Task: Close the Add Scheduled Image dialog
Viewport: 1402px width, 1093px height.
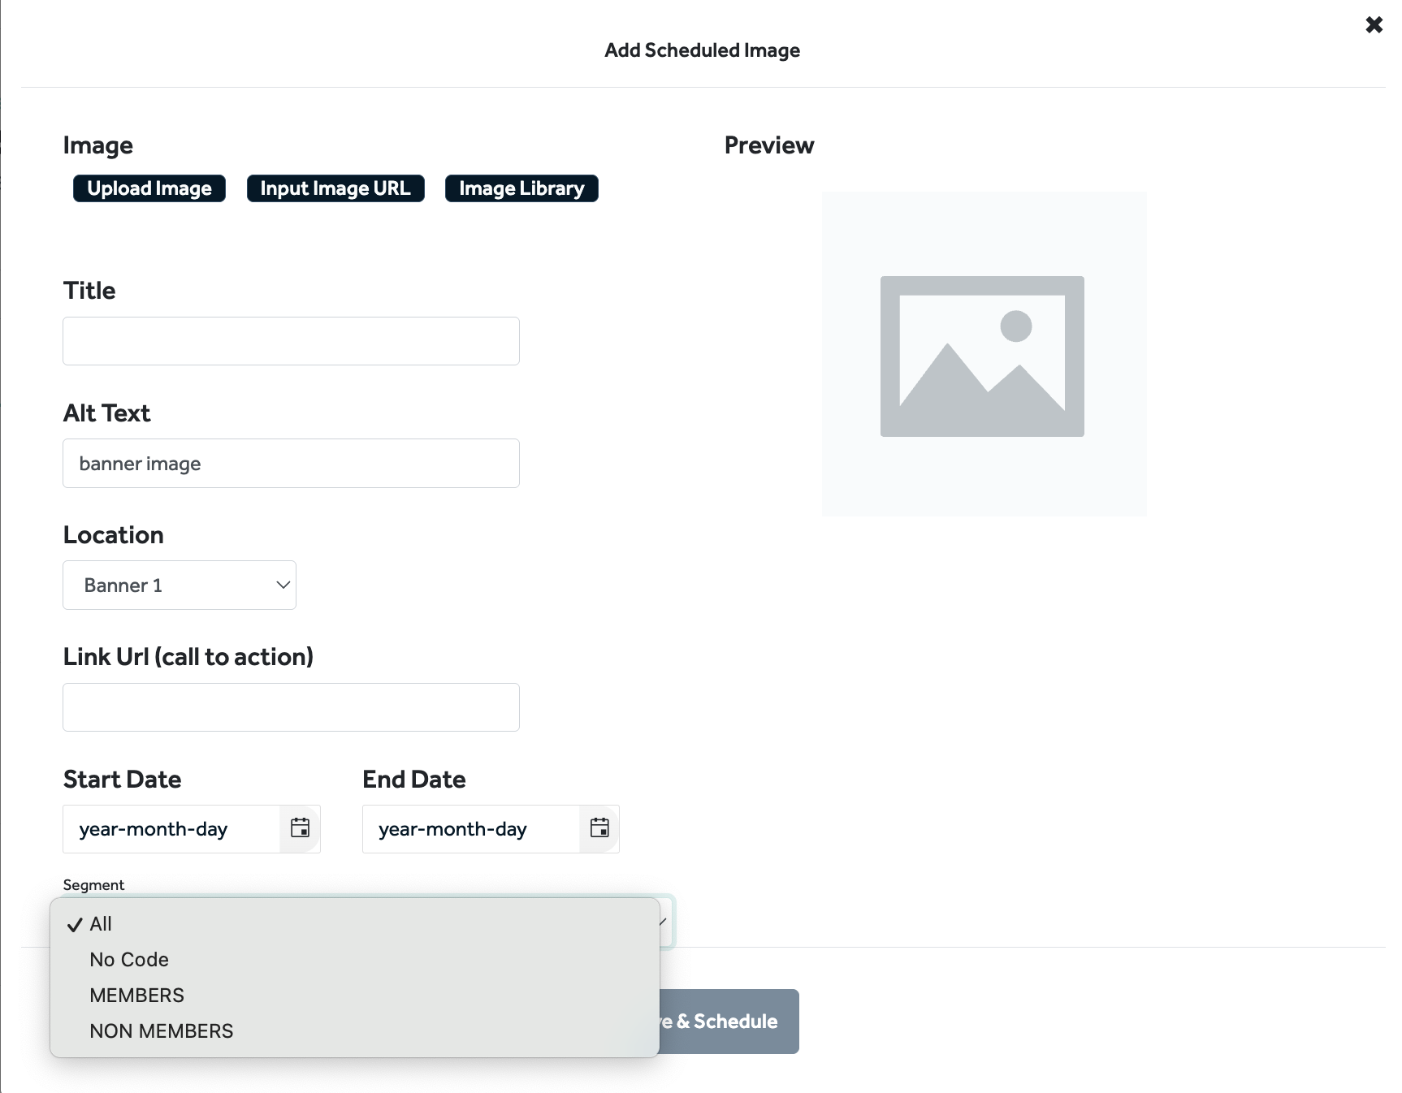Action: (x=1374, y=25)
